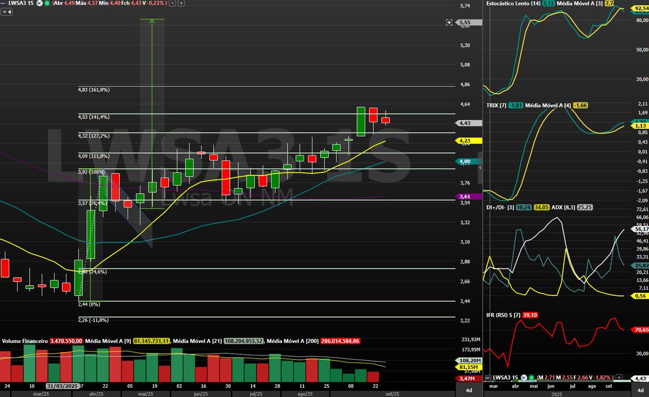Screen dimensions: 649x397
Task: Click the plus icon in mini chart header
Action: [x=619, y=377]
